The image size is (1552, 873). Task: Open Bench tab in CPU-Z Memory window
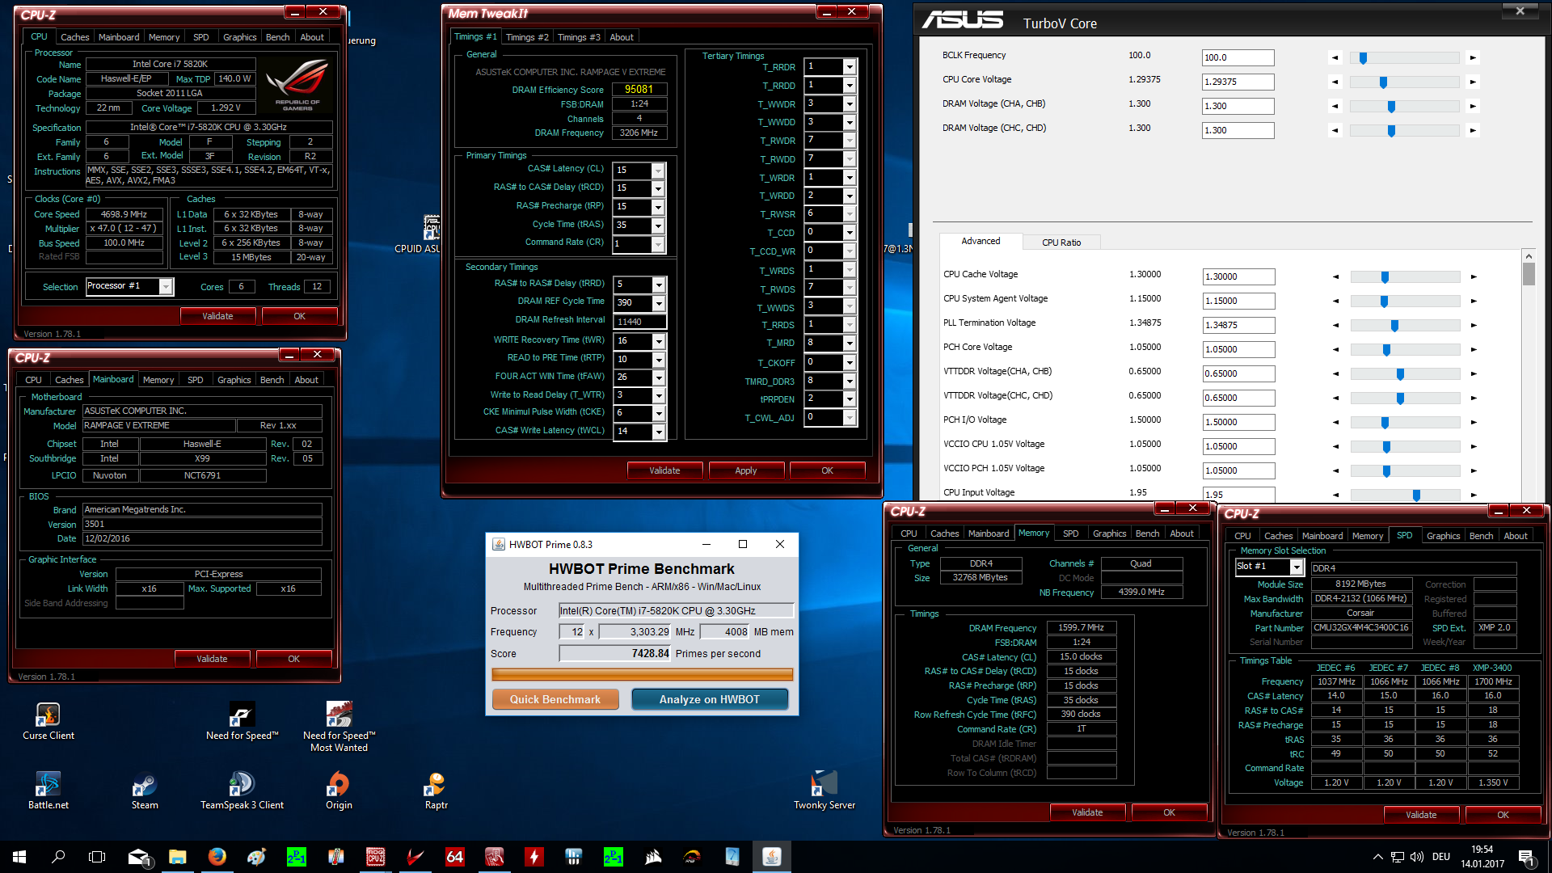(x=1147, y=533)
